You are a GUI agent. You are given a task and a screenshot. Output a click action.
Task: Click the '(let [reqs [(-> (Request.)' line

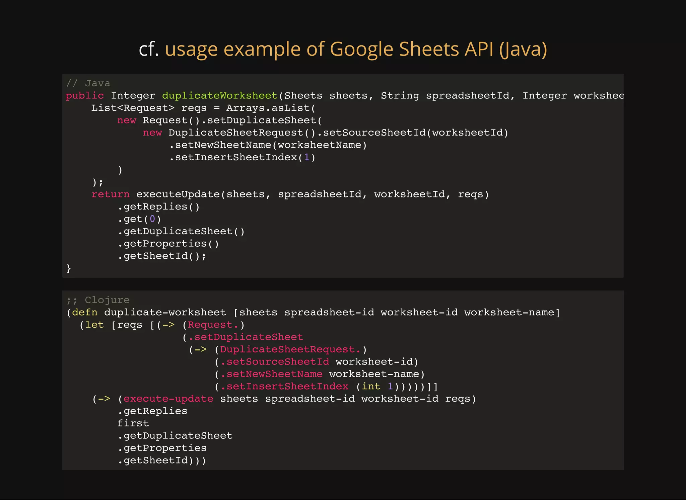162,325
